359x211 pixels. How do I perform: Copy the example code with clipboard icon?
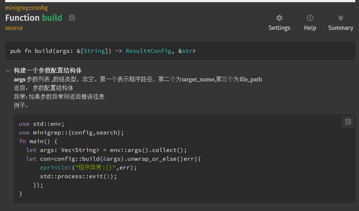coord(348,122)
